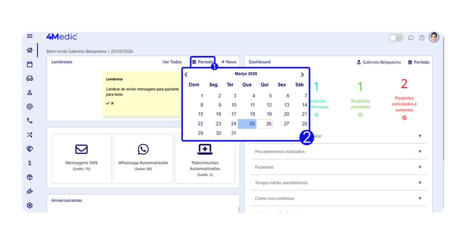Expand the Pacientes dropdown row
This screenshot has height=245, width=466.
click(x=420, y=167)
